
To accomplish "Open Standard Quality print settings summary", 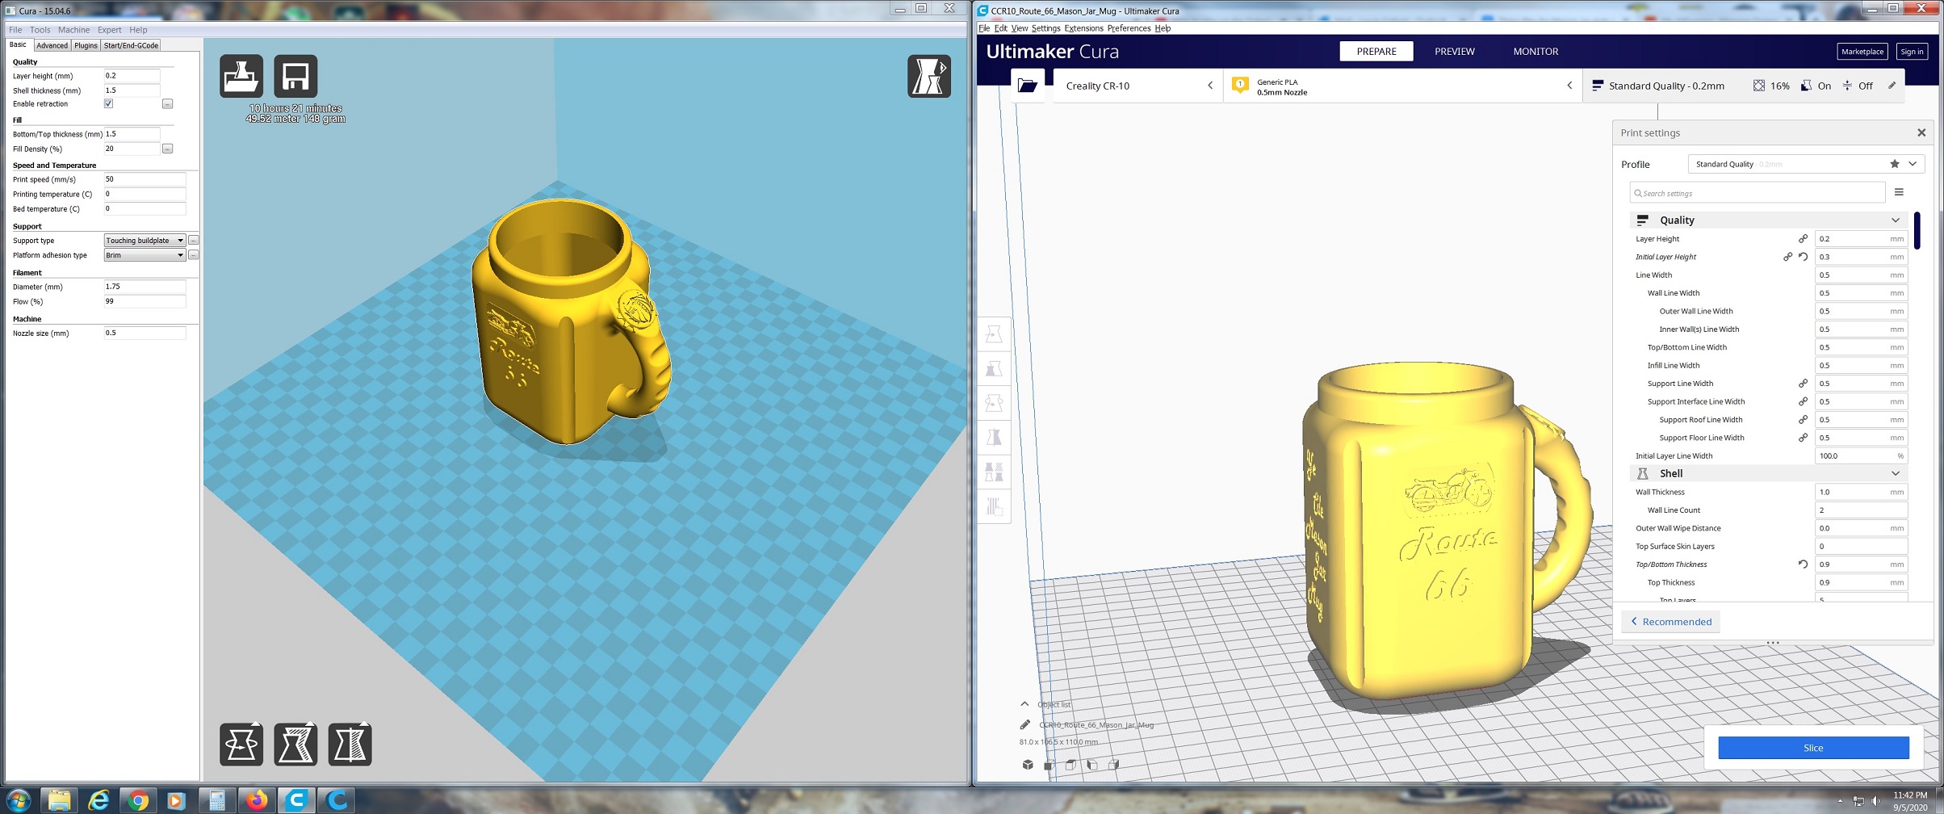I will click(x=1744, y=86).
